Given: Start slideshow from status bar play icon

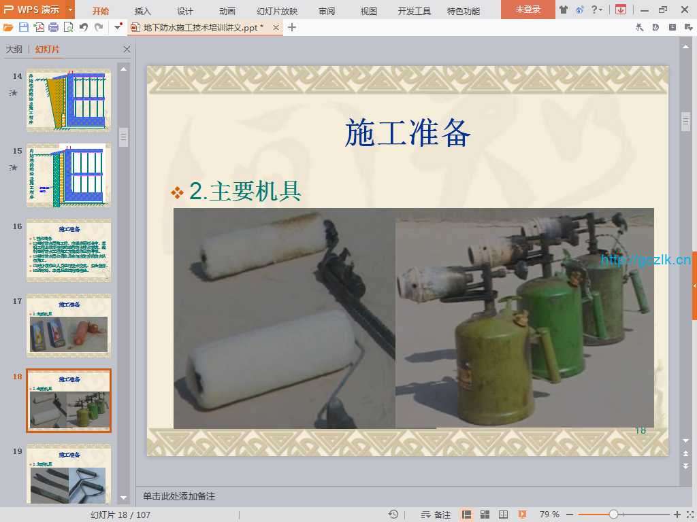Looking at the screenshot, I should pyautogui.click(x=522, y=515).
